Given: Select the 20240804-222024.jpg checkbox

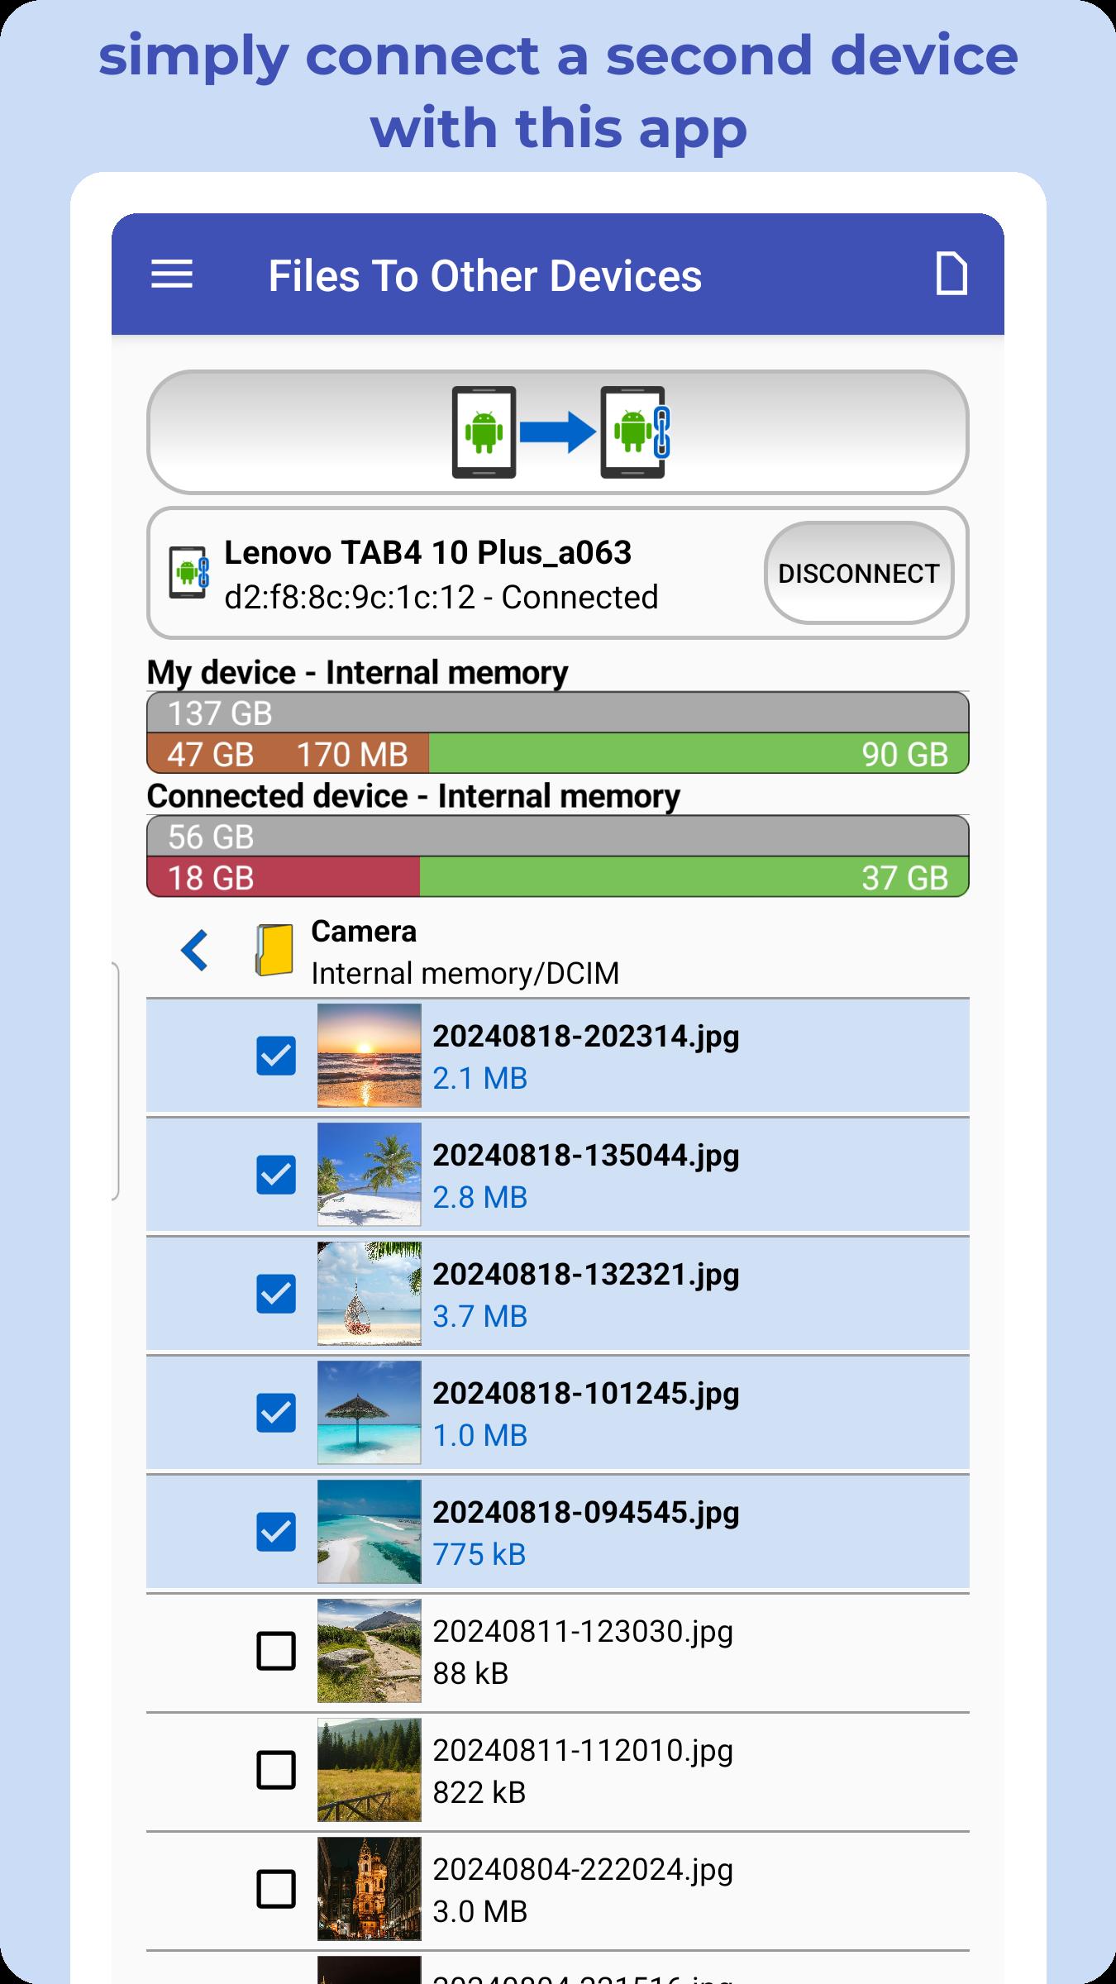Looking at the screenshot, I should [x=276, y=1889].
